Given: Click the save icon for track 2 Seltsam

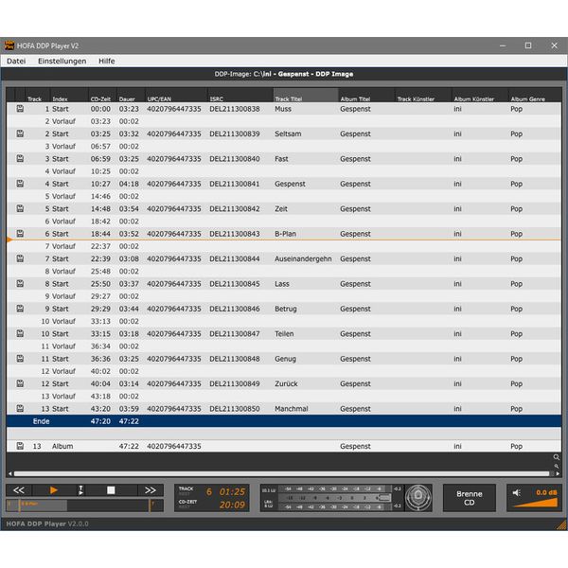Looking at the screenshot, I should point(20,133).
